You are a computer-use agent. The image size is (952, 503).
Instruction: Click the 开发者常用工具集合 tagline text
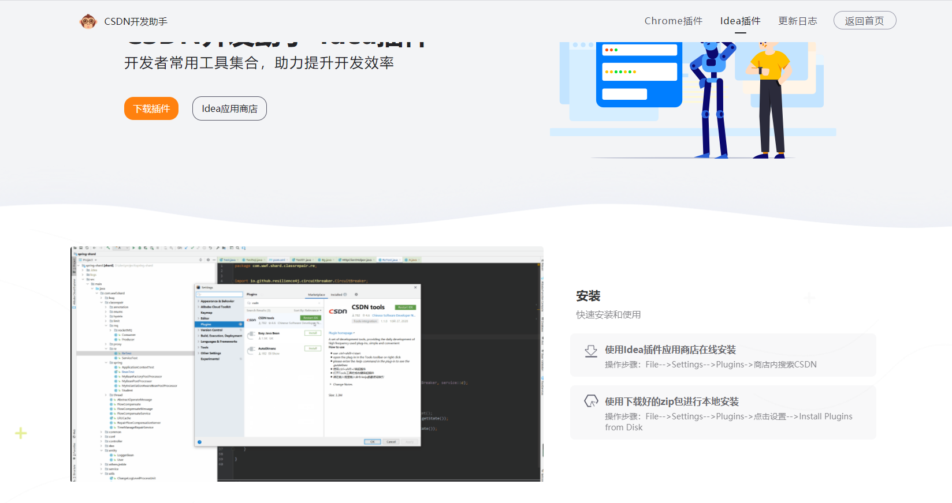[x=259, y=63]
